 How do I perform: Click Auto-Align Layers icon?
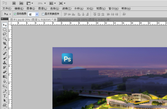pos(124,14)
